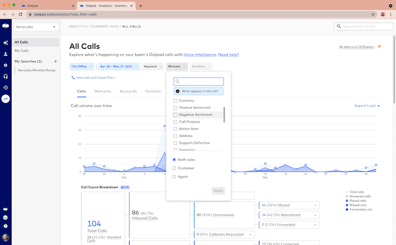Click the Voice Intelligence link
This screenshot has height=245, width=396.
[200, 55]
